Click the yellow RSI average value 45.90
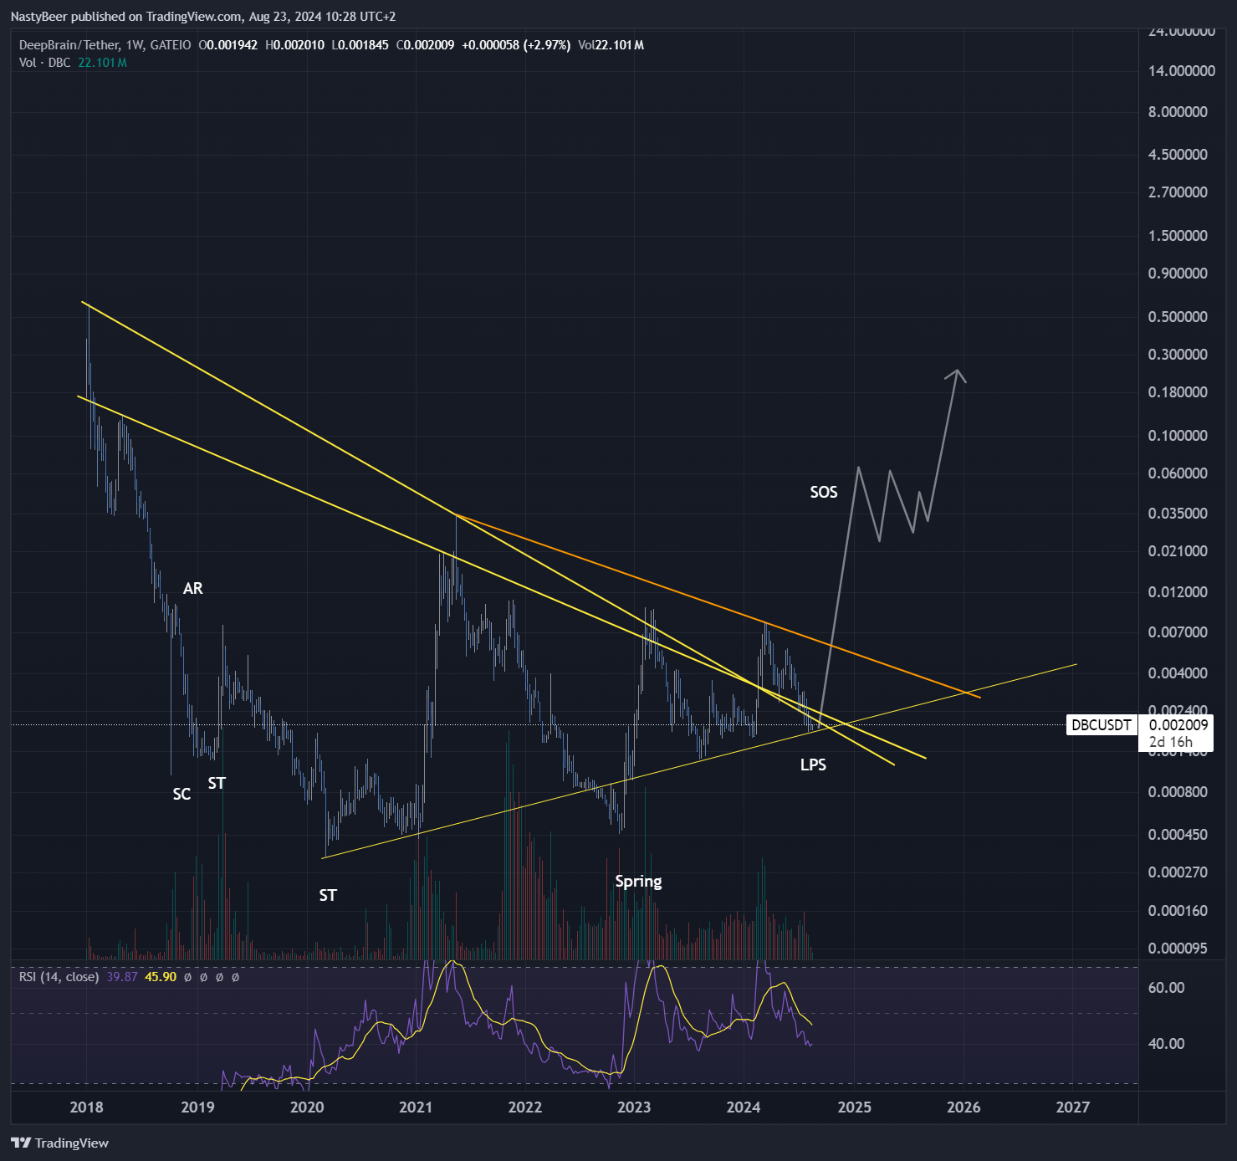Viewport: 1237px width, 1161px height. [x=161, y=976]
